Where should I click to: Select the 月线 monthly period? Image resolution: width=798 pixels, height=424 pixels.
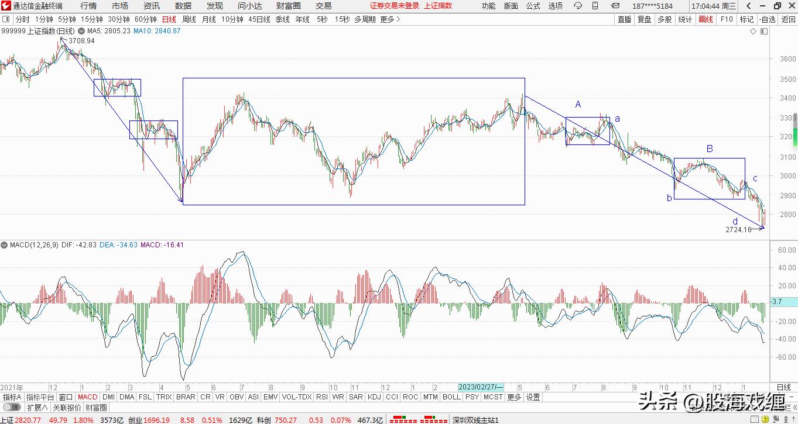coord(209,19)
